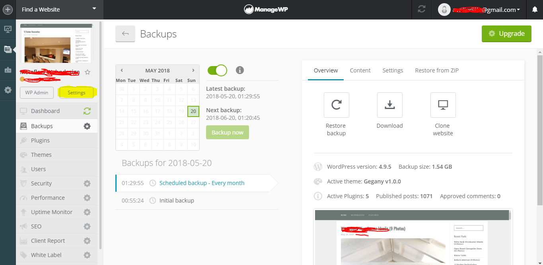Click the gear badge beside Client Report
Viewport: 543px width, 265px height.
click(x=87, y=241)
